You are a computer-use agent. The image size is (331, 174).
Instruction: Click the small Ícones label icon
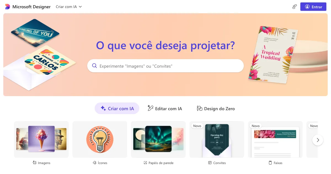(x=95, y=163)
